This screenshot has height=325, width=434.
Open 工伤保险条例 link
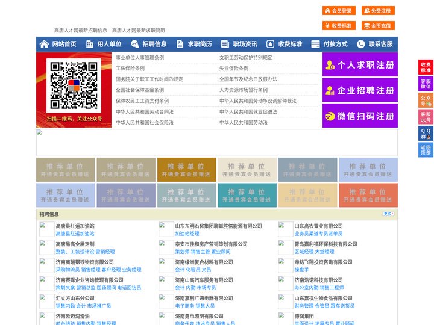(x=130, y=68)
